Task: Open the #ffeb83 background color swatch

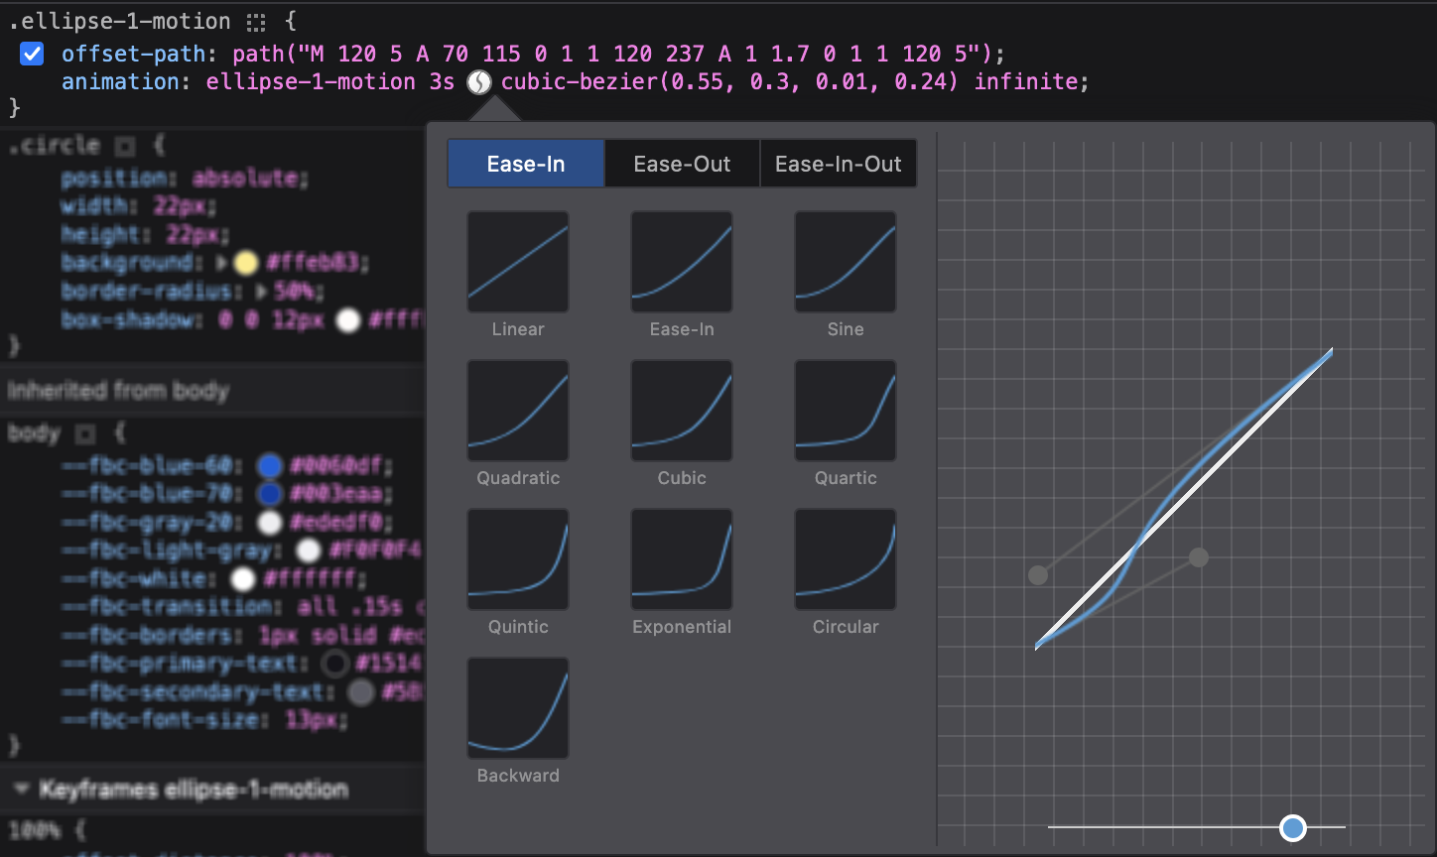Action: [x=246, y=263]
